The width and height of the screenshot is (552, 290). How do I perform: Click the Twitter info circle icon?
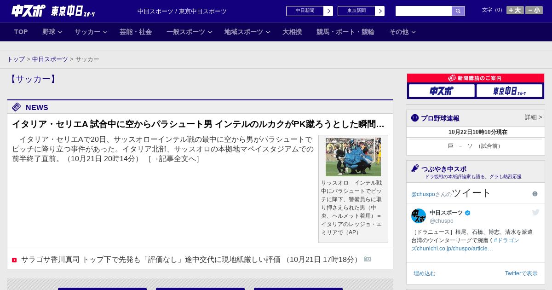(x=535, y=194)
